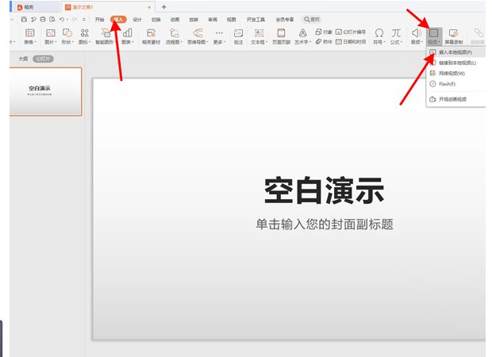The width and height of the screenshot is (492, 357).
Task: Select 网络视频 menu entry
Action: point(452,73)
